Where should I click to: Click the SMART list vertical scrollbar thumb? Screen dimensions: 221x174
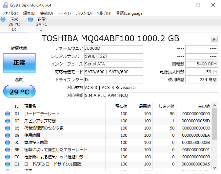pyautogui.click(x=214, y=124)
